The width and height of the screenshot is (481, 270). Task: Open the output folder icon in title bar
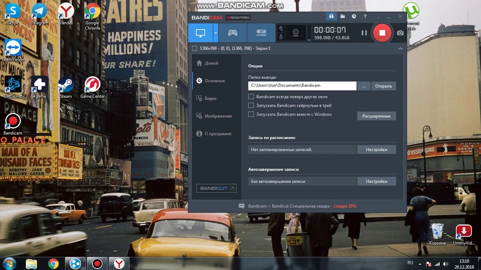(x=343, y=16)
